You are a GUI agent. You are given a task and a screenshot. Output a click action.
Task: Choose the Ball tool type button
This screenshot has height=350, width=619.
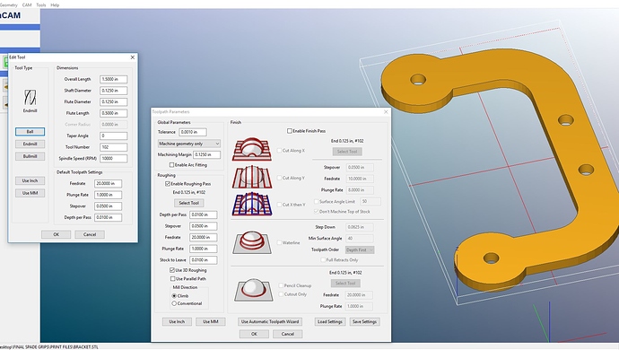[x=30, y=132]
